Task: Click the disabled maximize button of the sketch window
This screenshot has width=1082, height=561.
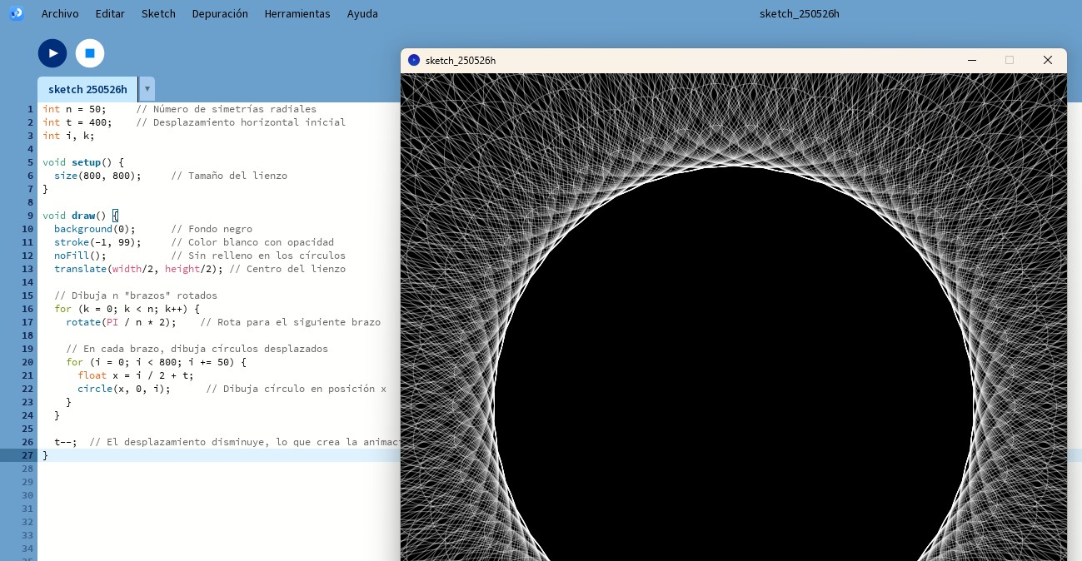Action: pos(1010,60)
